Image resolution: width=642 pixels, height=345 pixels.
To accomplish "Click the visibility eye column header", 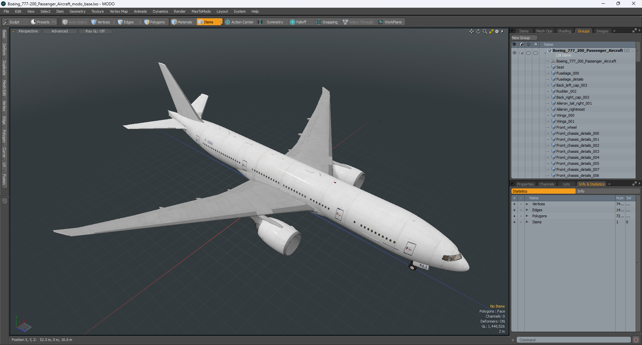I will point(514,44).
